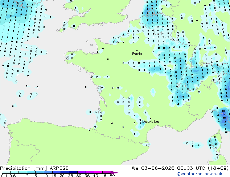This screenshot has width=230, height=177.
Task: Click the forecast date We 03-06-2026 text
Action: point(153,168)
